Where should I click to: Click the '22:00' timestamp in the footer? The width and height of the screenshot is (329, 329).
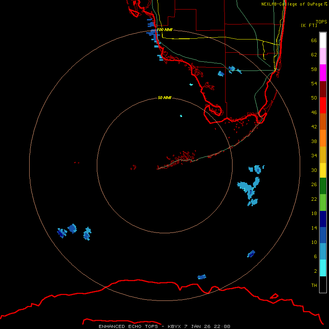click(222, 326)
